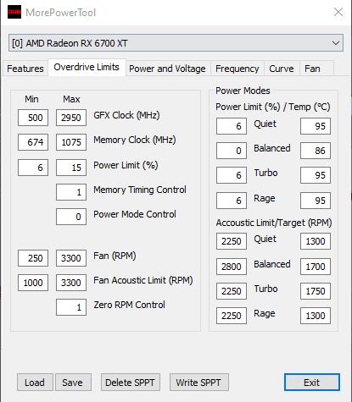Edit Balanced temperature field showing 86
Viewport: 352px width, 402px height.
click(316, 151)
